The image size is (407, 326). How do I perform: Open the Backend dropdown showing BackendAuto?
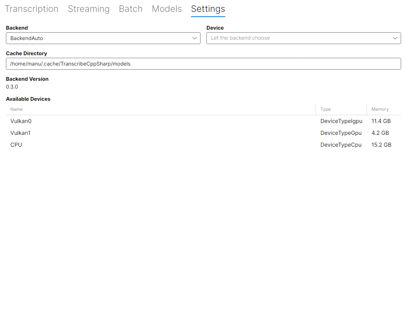tap(103, 38)
